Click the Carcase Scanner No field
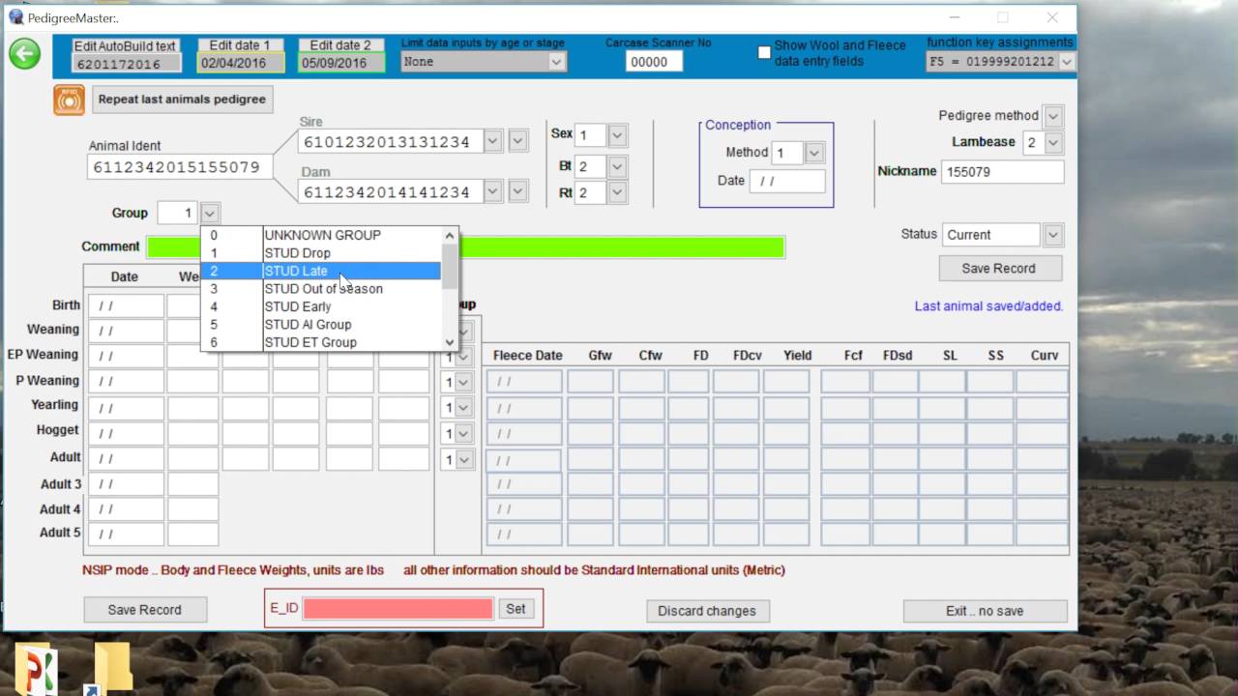Viewport: 1238px width, 696px height. (654, 62)
